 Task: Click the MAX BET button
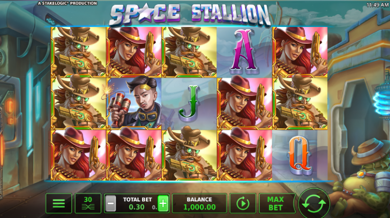(x=276, y=203)
